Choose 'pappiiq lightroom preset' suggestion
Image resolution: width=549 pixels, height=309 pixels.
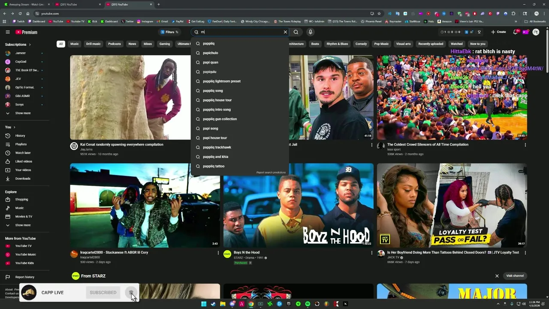click(x=240, y=81)
